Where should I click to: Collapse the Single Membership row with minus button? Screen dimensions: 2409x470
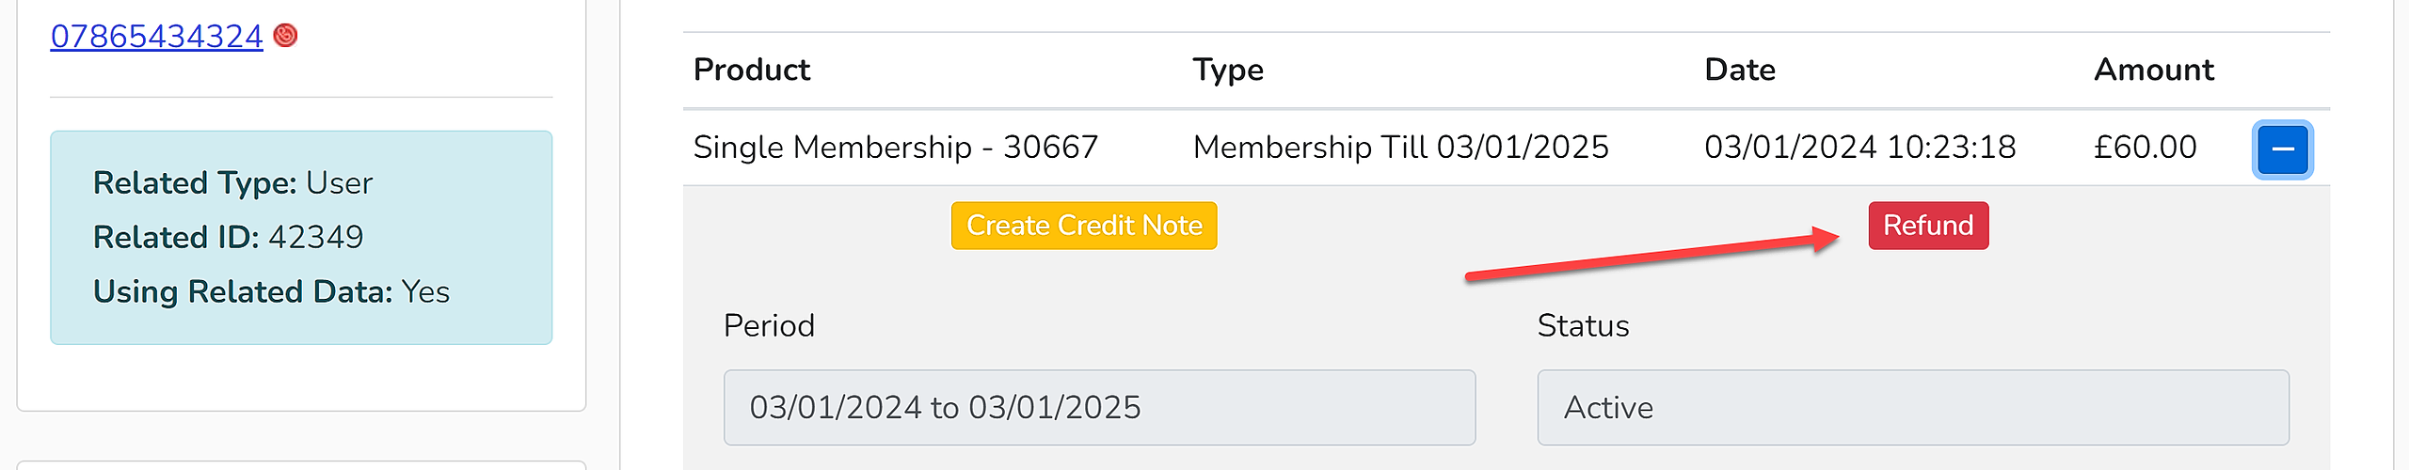pos(2282,149)
